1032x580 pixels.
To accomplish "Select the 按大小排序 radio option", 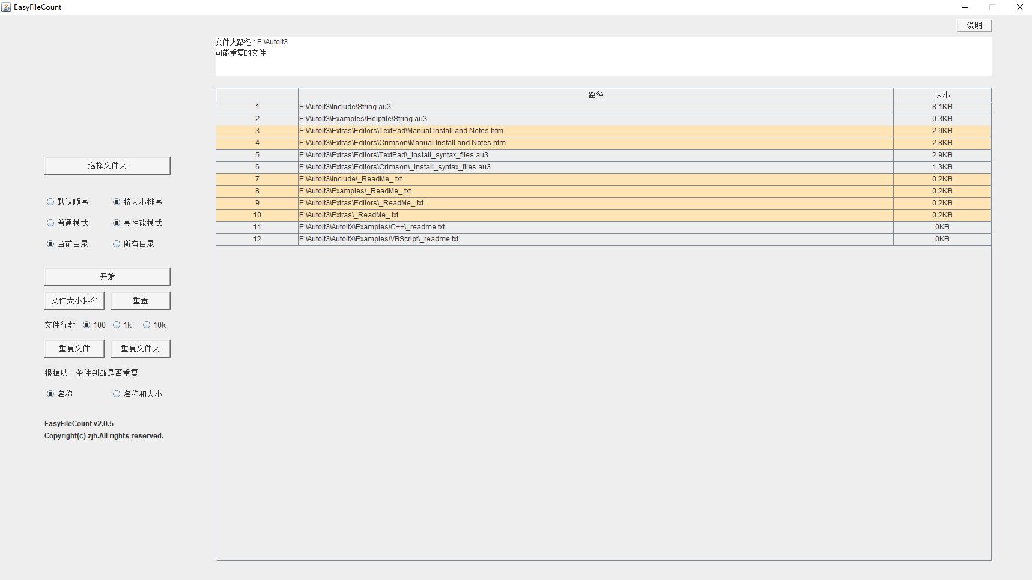I will [x=117, y=202].
